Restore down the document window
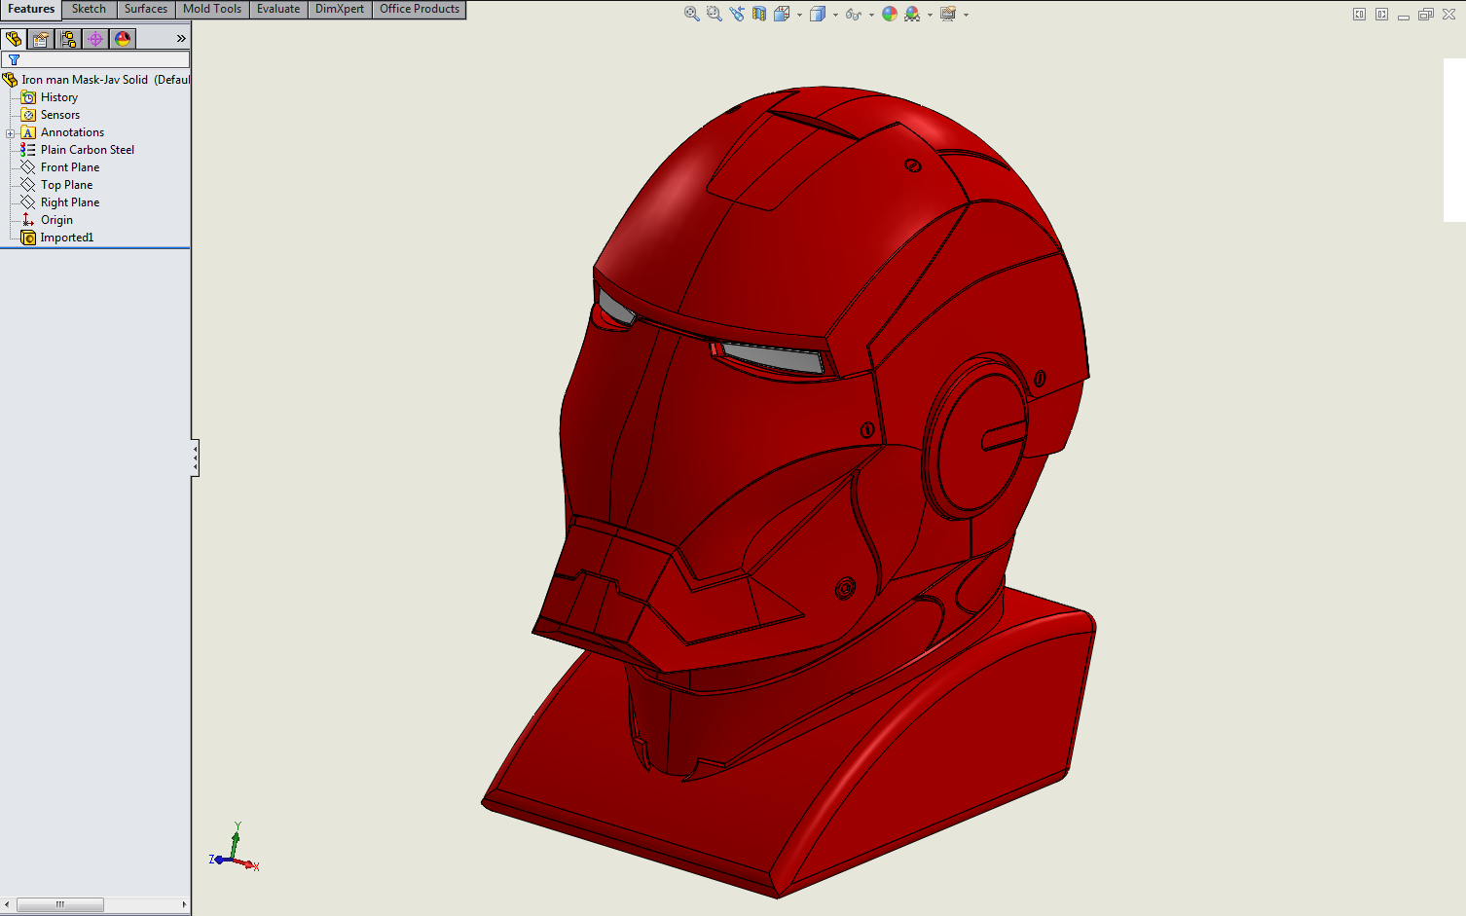 coord(1426,14)
